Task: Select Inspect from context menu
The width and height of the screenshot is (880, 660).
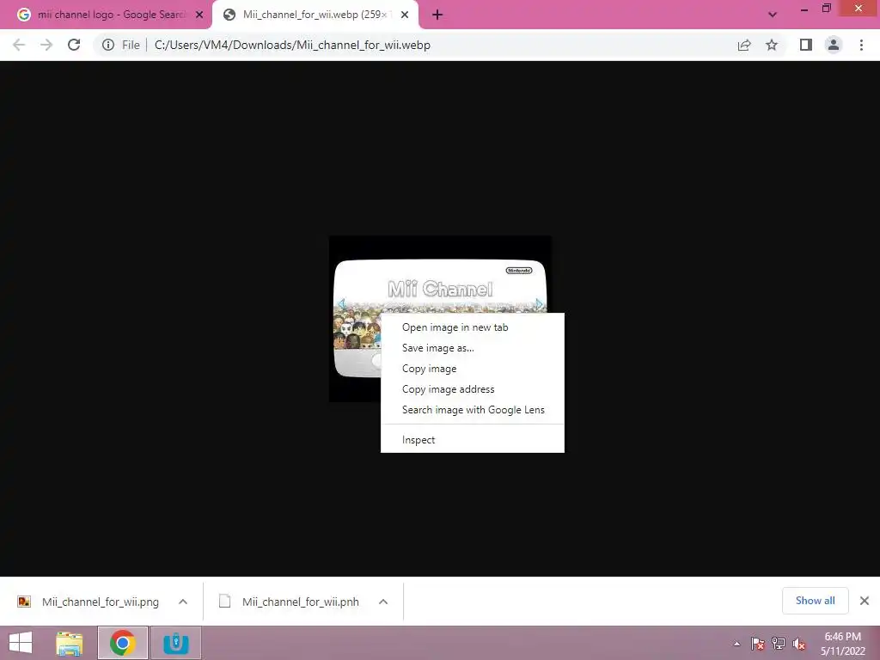Action: 473,440
